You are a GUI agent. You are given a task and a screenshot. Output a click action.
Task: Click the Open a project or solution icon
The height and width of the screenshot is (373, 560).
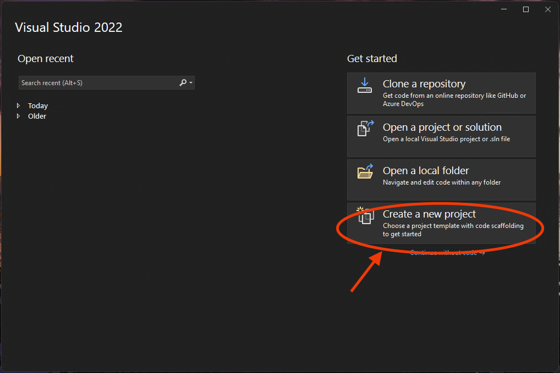tap(365, 129)
